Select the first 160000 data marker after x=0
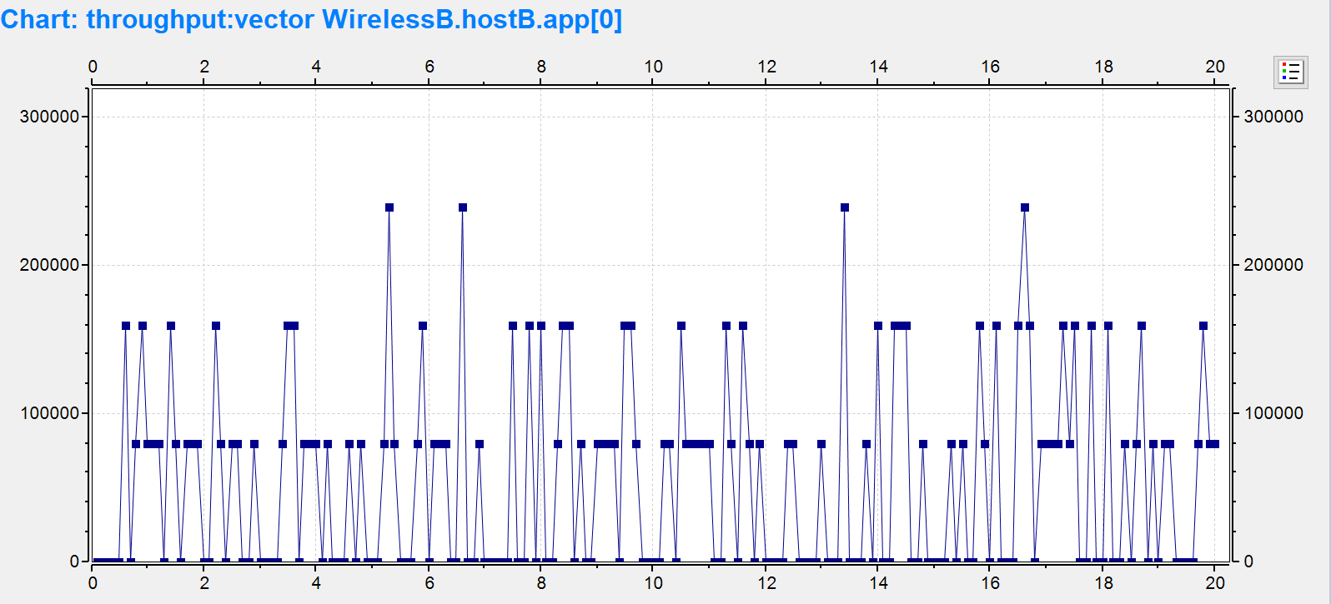The height and width of the screenshot is (604, 1331). (126, 326)
